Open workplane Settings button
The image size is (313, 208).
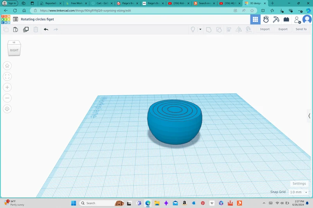point(299,183)
